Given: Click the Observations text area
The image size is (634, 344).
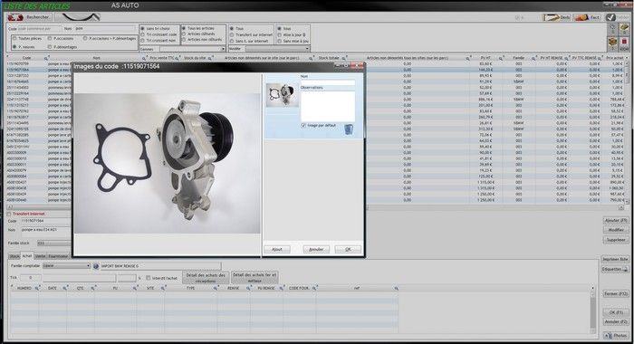Looking at the screenshot, I should [x=328, y=106].
